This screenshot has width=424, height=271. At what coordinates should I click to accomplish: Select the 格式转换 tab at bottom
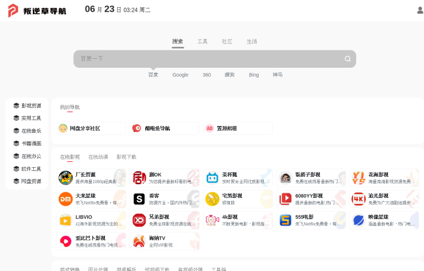coord(70,269)
